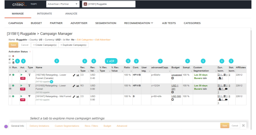Open the Custom Segmentation column filter arrow

click(x=216, y=71)
